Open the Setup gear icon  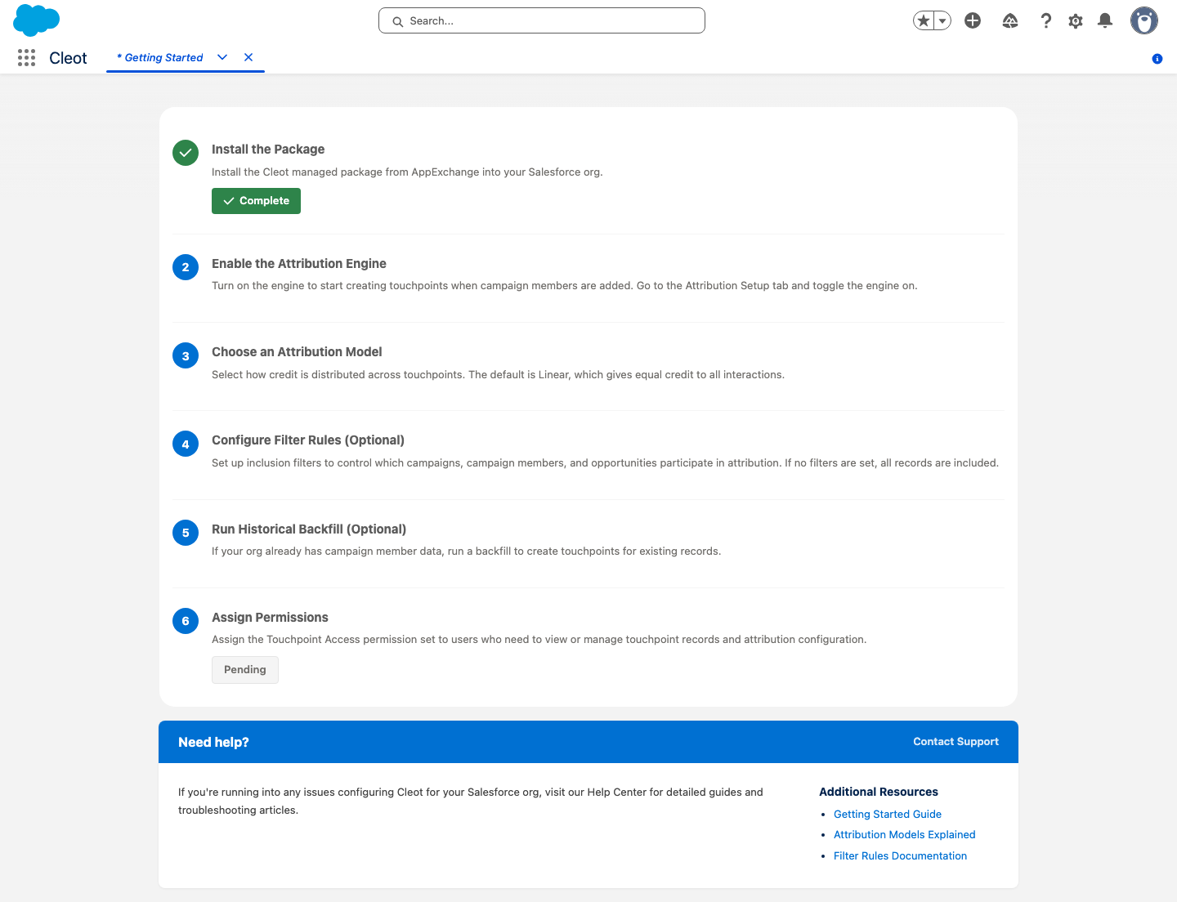pos(1076,21)
